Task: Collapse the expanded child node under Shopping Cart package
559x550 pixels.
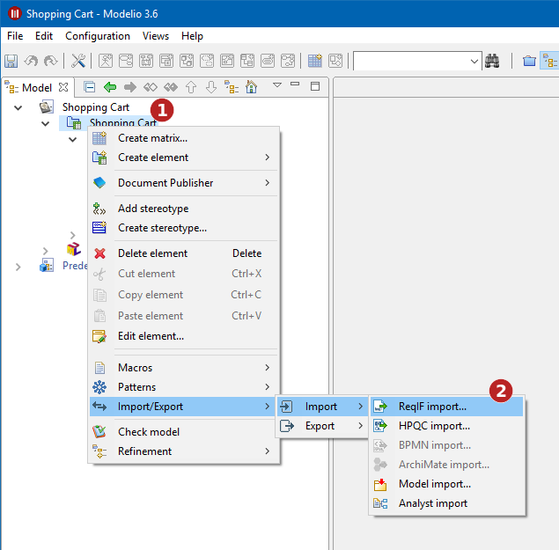Action: (x=72, y=139)
